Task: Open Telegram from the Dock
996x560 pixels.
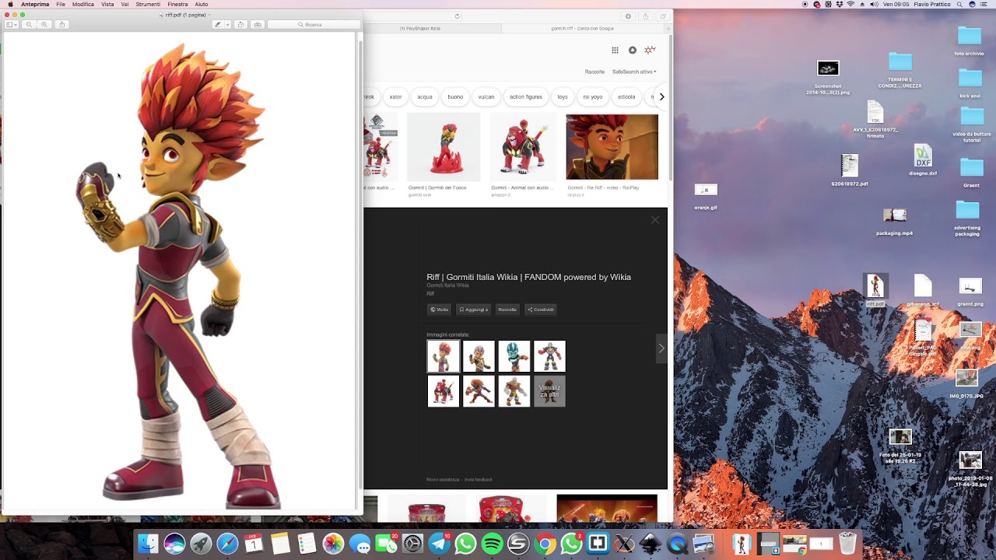Action: 439,544
